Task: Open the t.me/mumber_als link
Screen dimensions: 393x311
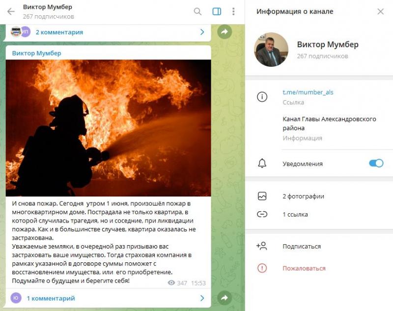Action: (308, 92)
